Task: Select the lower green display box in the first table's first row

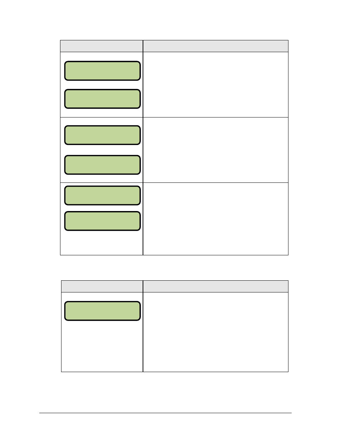Action: click(x=102, y=99)
